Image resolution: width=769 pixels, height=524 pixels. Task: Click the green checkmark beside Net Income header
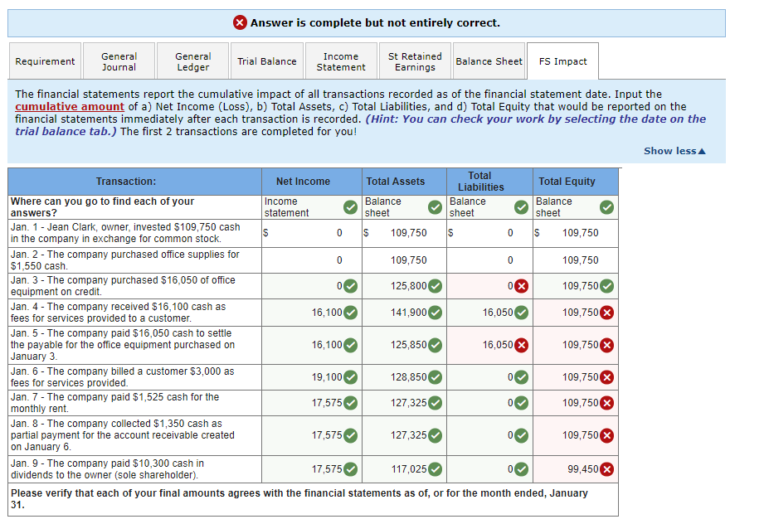coord(351,208)
